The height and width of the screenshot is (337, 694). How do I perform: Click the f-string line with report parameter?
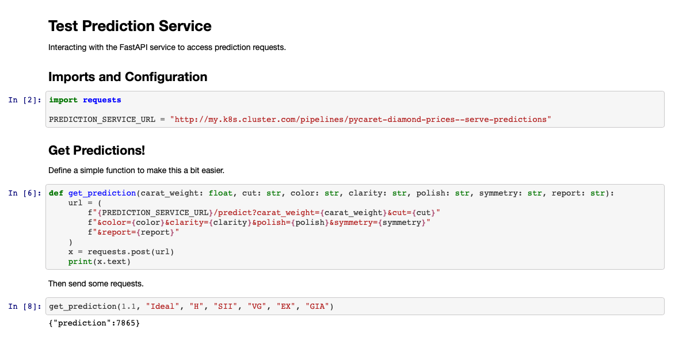[x=134, y=232]
